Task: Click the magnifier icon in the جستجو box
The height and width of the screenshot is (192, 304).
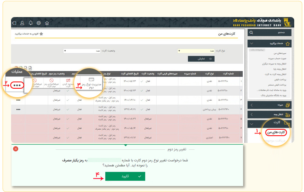Action: pyautogui.click(x=251, y=32)
